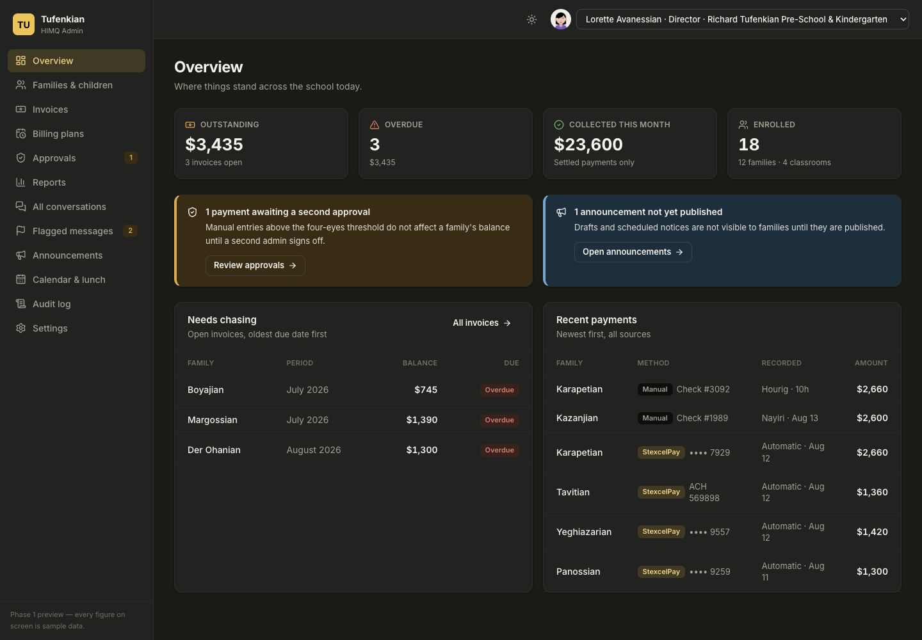Select the Der Ohanian family name
Screen dimensions: 922x640
coord(214,450)
